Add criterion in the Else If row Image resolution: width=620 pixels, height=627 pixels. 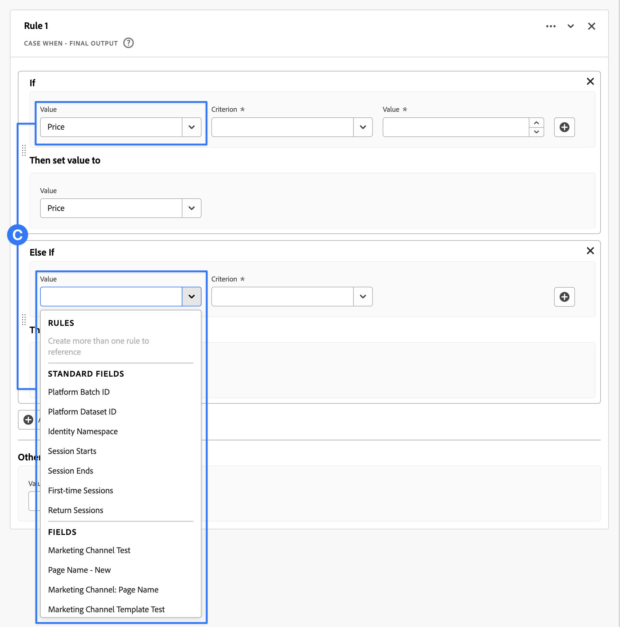click(x=564, y=297)
